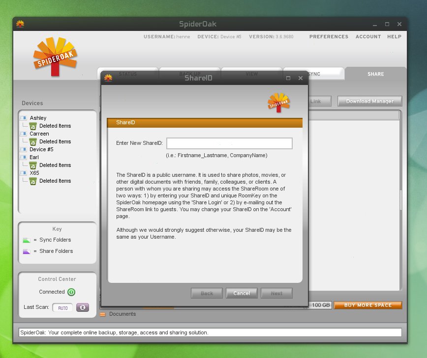Open the Preferences menu
The height and width of the screenshot is (358, 427).
click(329, 37)
